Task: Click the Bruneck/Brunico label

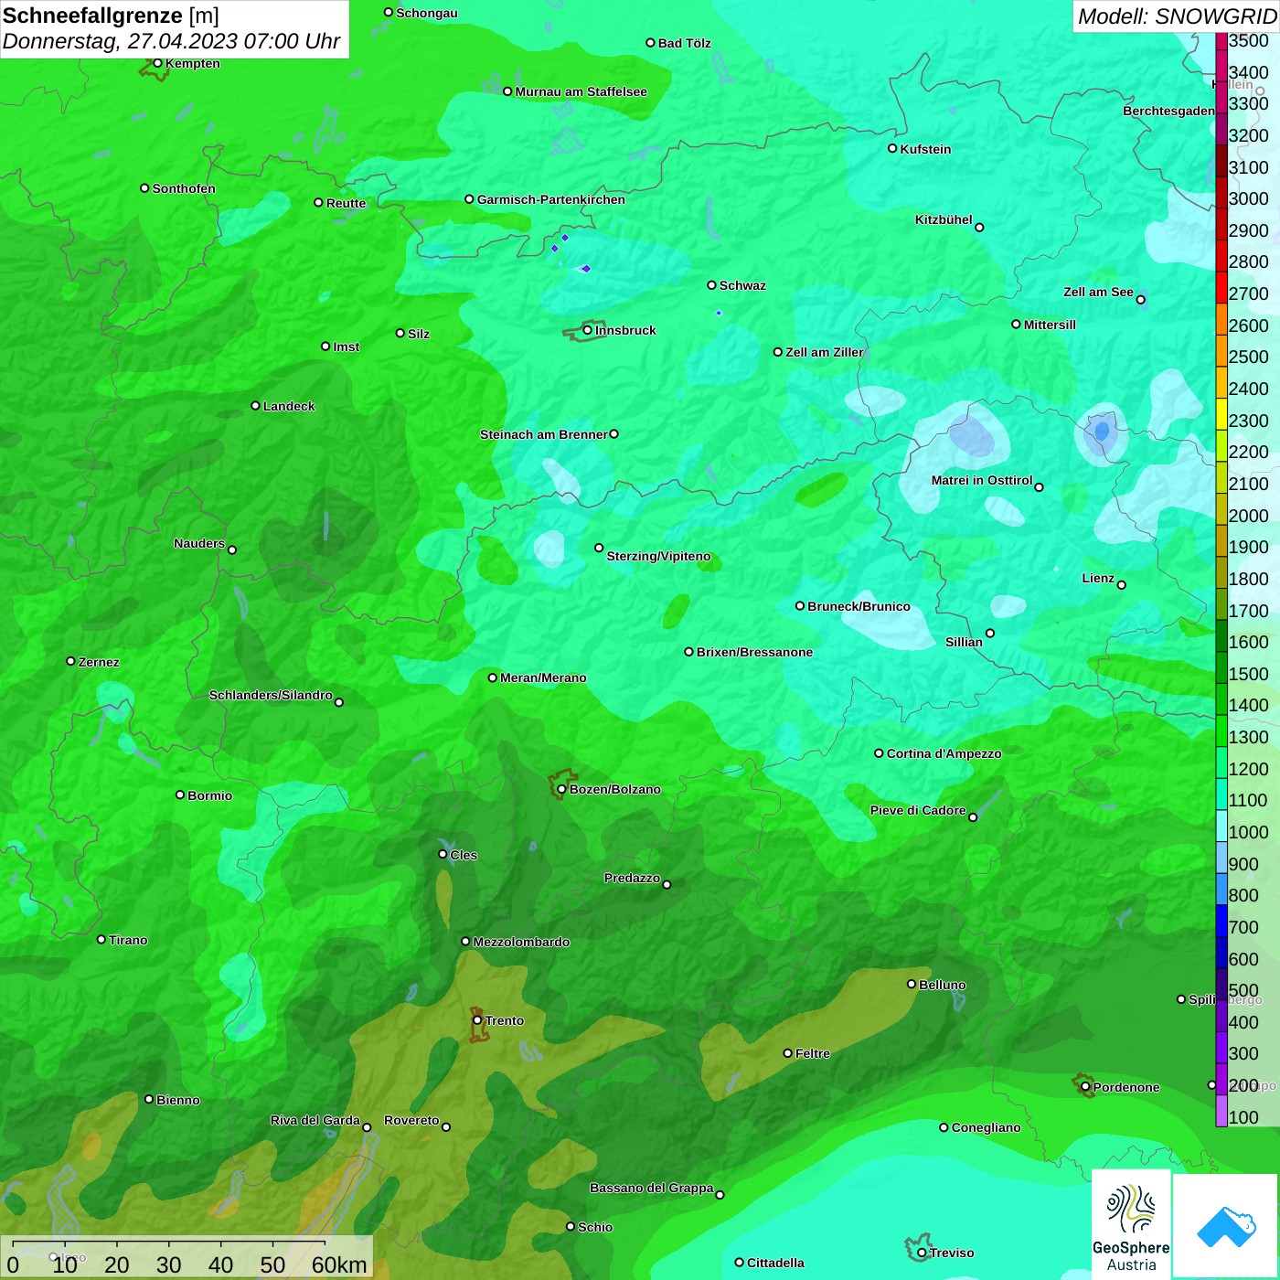Action: click(859, 606)
